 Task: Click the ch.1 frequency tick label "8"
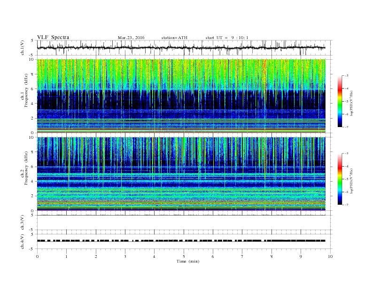pos(32,74)
